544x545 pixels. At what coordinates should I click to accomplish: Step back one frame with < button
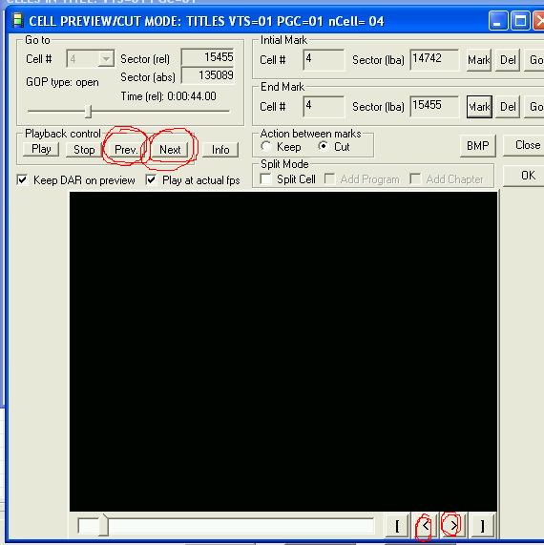[x=425, y=525]
